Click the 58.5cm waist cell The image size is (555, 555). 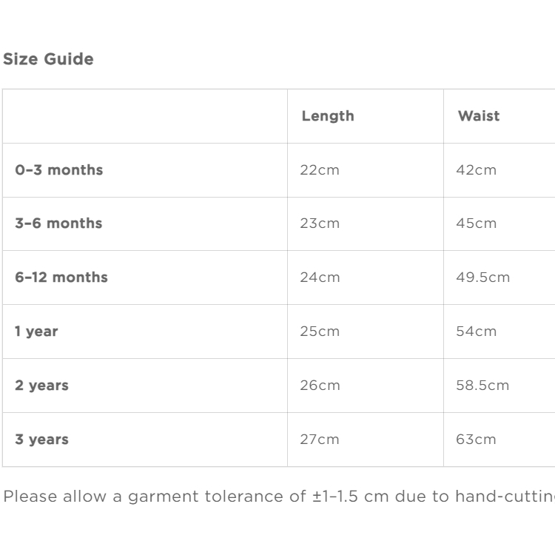pyautogui.click(x=482, y=386)
